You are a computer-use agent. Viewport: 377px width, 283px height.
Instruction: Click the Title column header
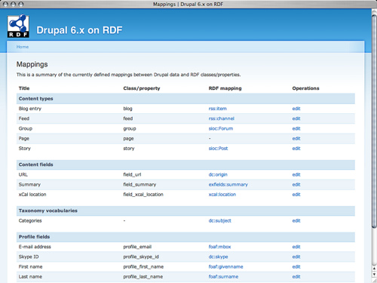pos(24,88)
